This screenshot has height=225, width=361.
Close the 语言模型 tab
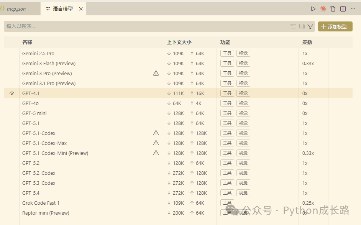81,9
